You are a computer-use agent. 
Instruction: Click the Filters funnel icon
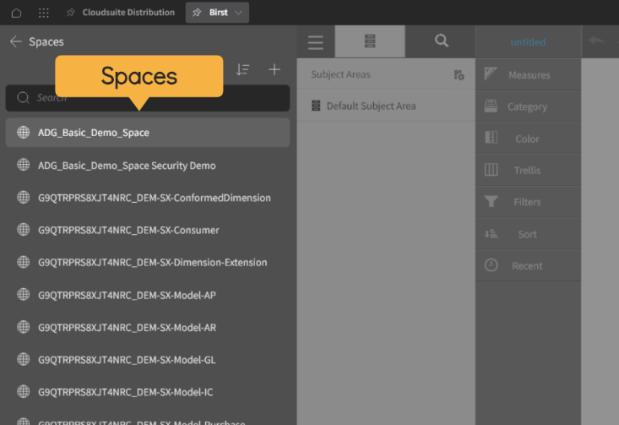click(x=491, y=201)
